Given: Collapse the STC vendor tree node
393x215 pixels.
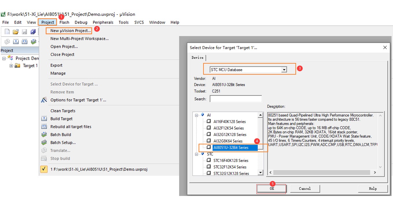Looking at the screenshot, I should pyautogui.click(x=197, y=154).
